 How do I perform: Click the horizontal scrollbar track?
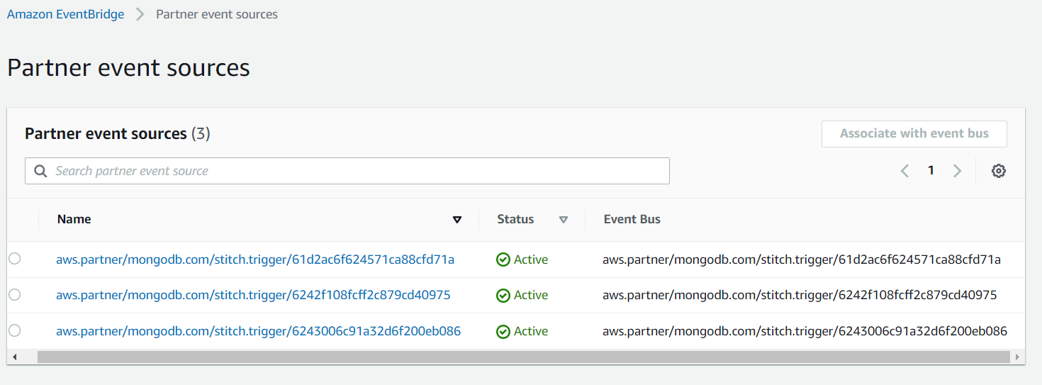coord(523,357)
